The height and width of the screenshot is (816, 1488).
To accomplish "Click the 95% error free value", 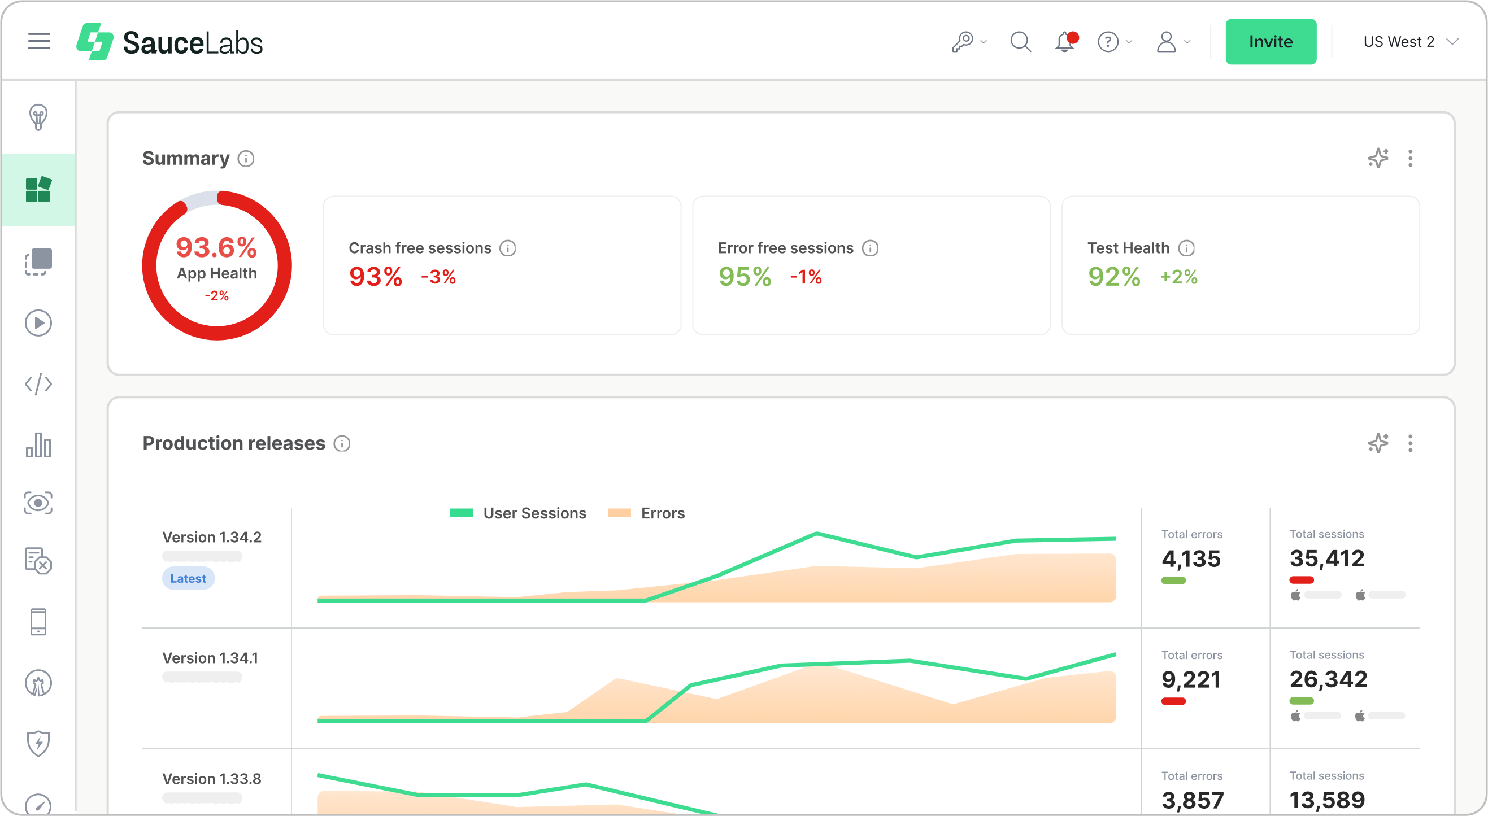I will point(745,277).
